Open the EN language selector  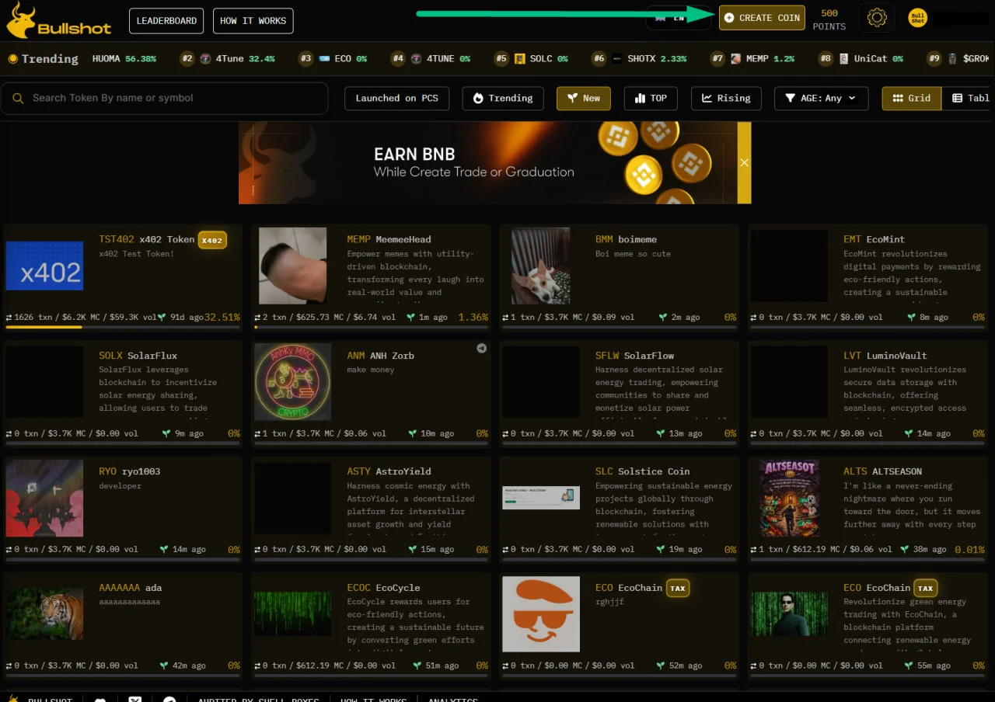(679, 17)
